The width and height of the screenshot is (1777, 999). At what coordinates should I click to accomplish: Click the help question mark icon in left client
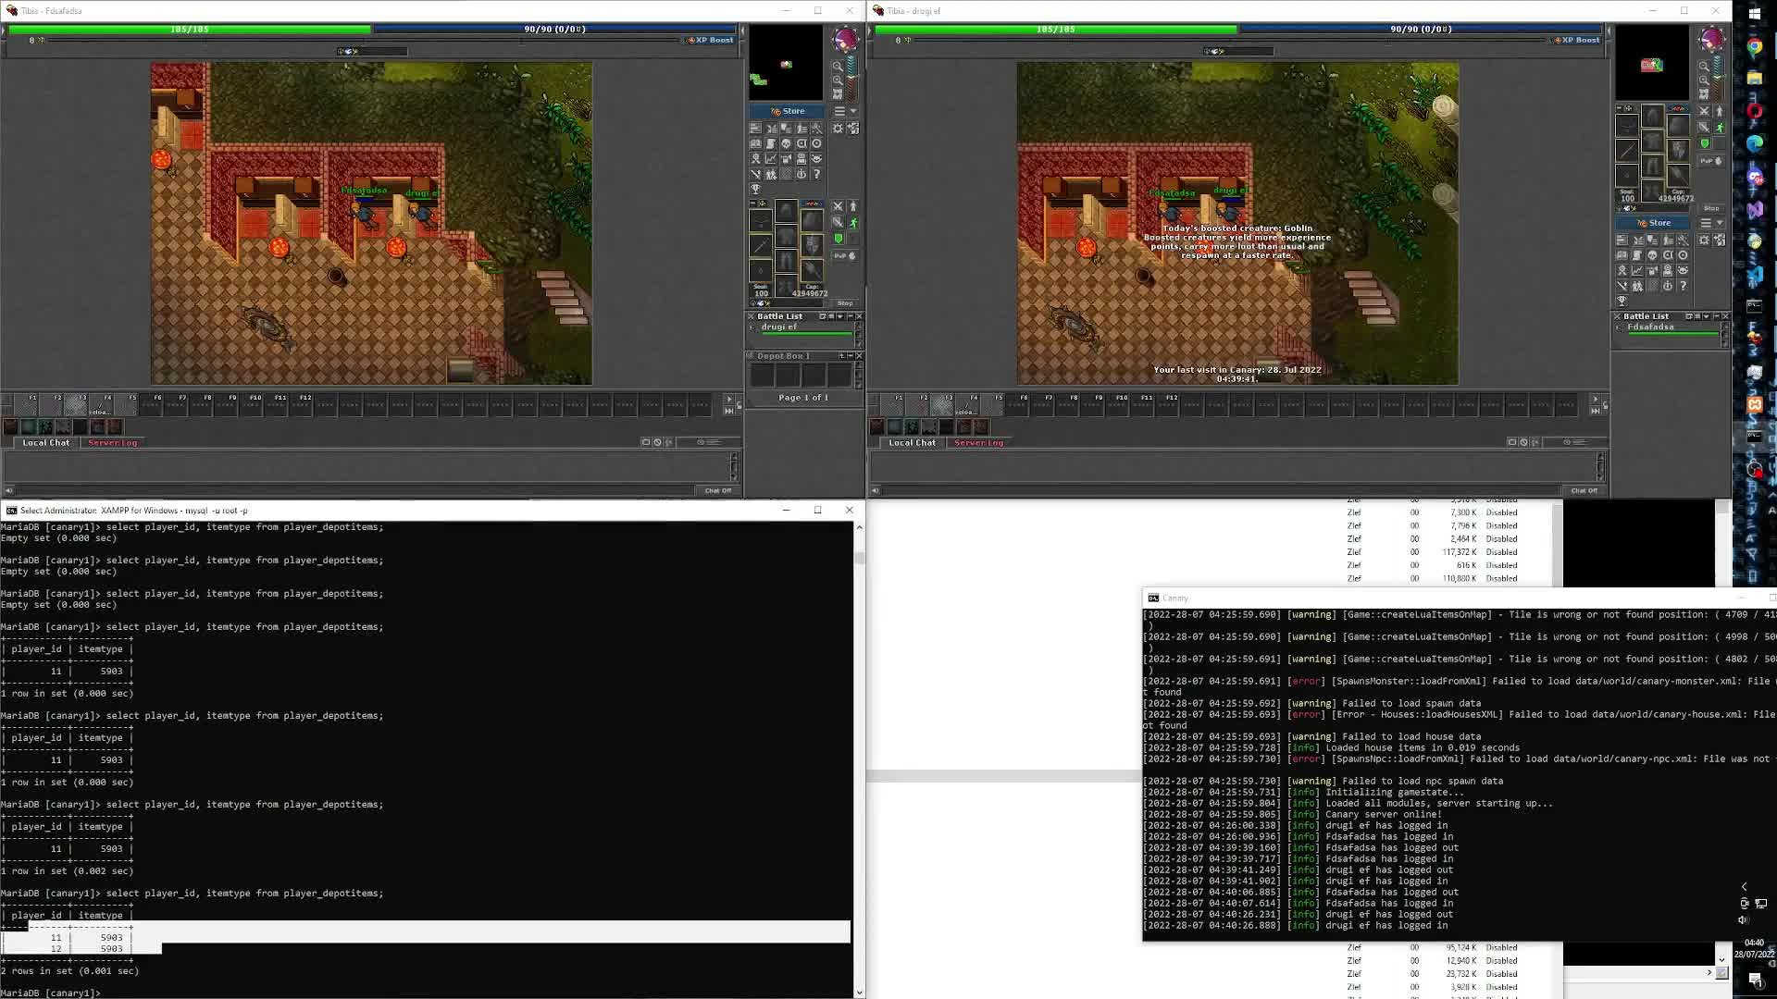click(816, 174)
